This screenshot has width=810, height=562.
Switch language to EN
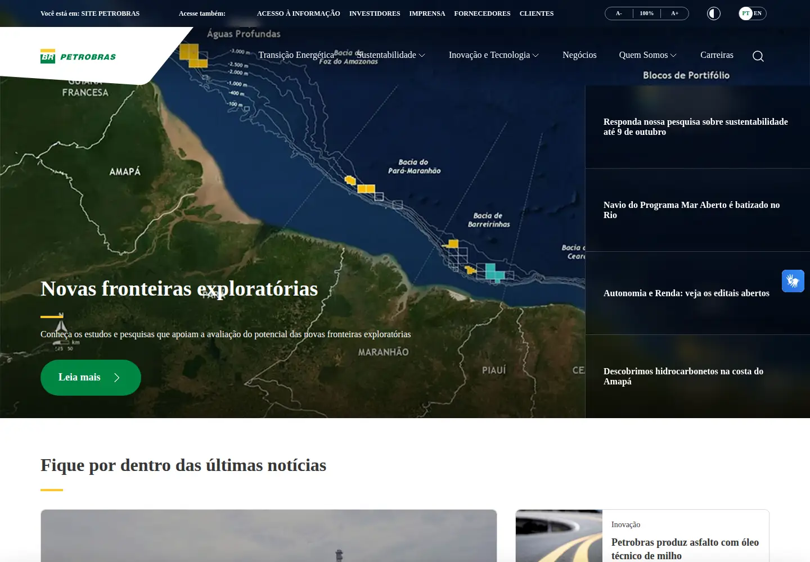[758, 13]
